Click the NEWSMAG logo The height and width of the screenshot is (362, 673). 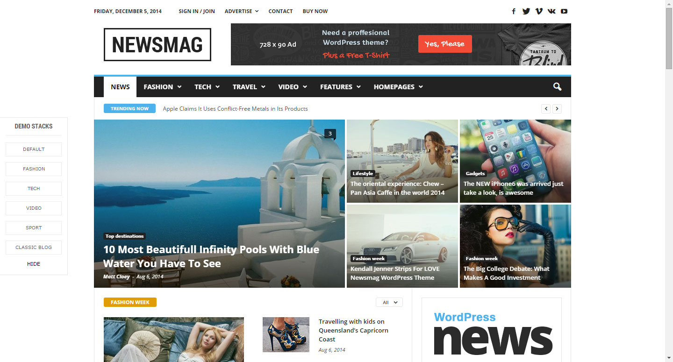[158, 44]
